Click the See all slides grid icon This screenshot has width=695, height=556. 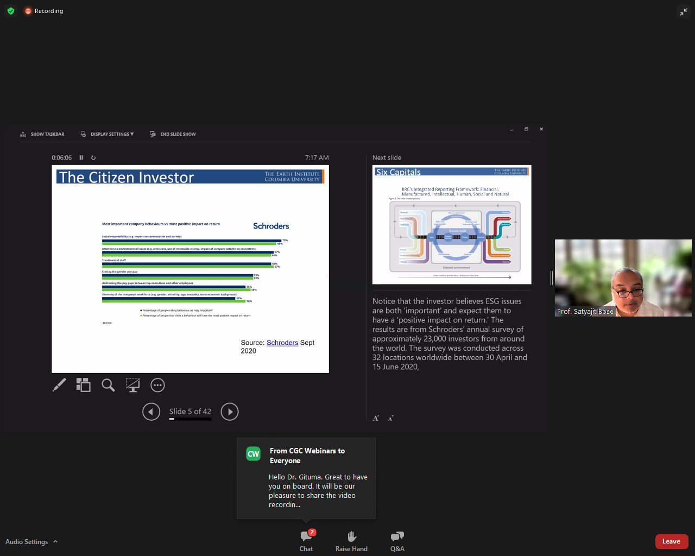point(83,385)
